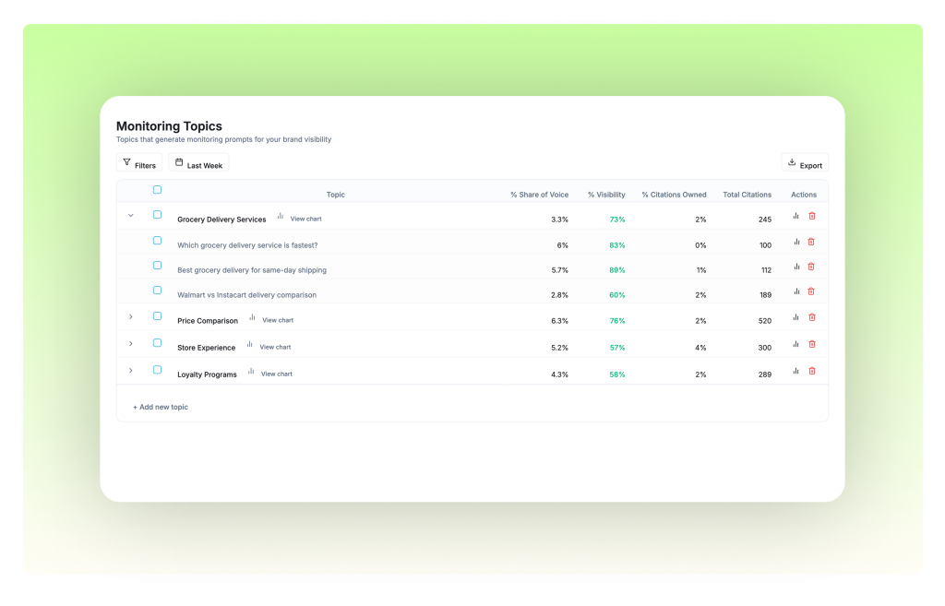Open the Last Week date range picker
The width and height of the screenshot is (945, 606).
click(x=198, y=164)
